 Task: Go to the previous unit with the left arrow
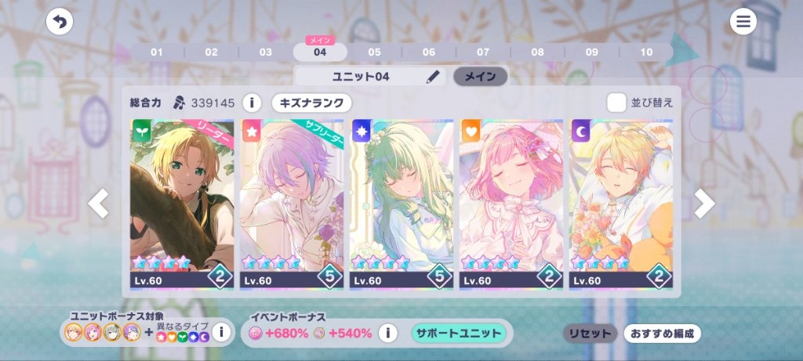click(98, 203)
